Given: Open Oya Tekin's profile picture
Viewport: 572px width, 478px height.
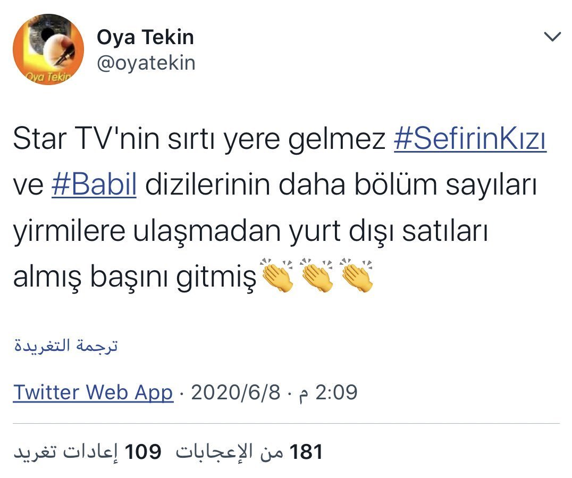Looking at the screenshot, I should pos(48,49).
